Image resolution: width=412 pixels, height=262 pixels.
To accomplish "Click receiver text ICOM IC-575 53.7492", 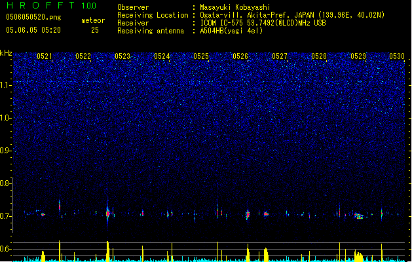I will [263, 23].
